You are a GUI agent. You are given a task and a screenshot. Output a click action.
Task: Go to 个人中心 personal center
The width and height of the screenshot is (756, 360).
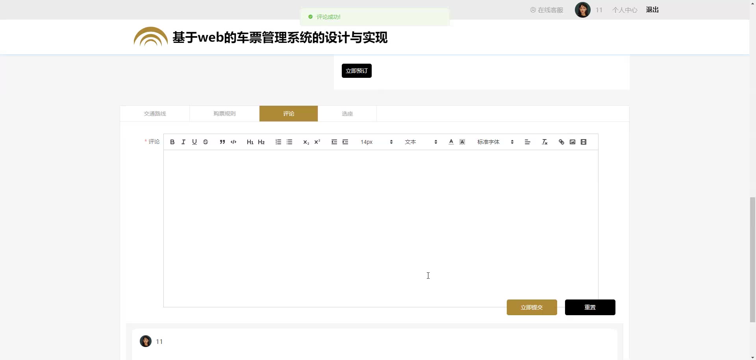tap(624, 10)
